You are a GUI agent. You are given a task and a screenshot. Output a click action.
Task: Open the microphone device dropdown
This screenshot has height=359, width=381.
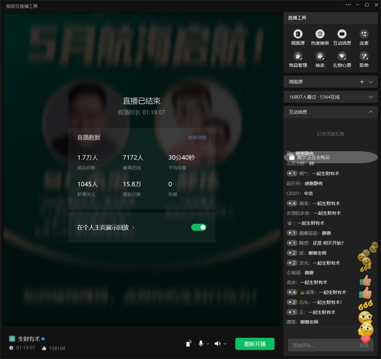(x=208, y=344)
